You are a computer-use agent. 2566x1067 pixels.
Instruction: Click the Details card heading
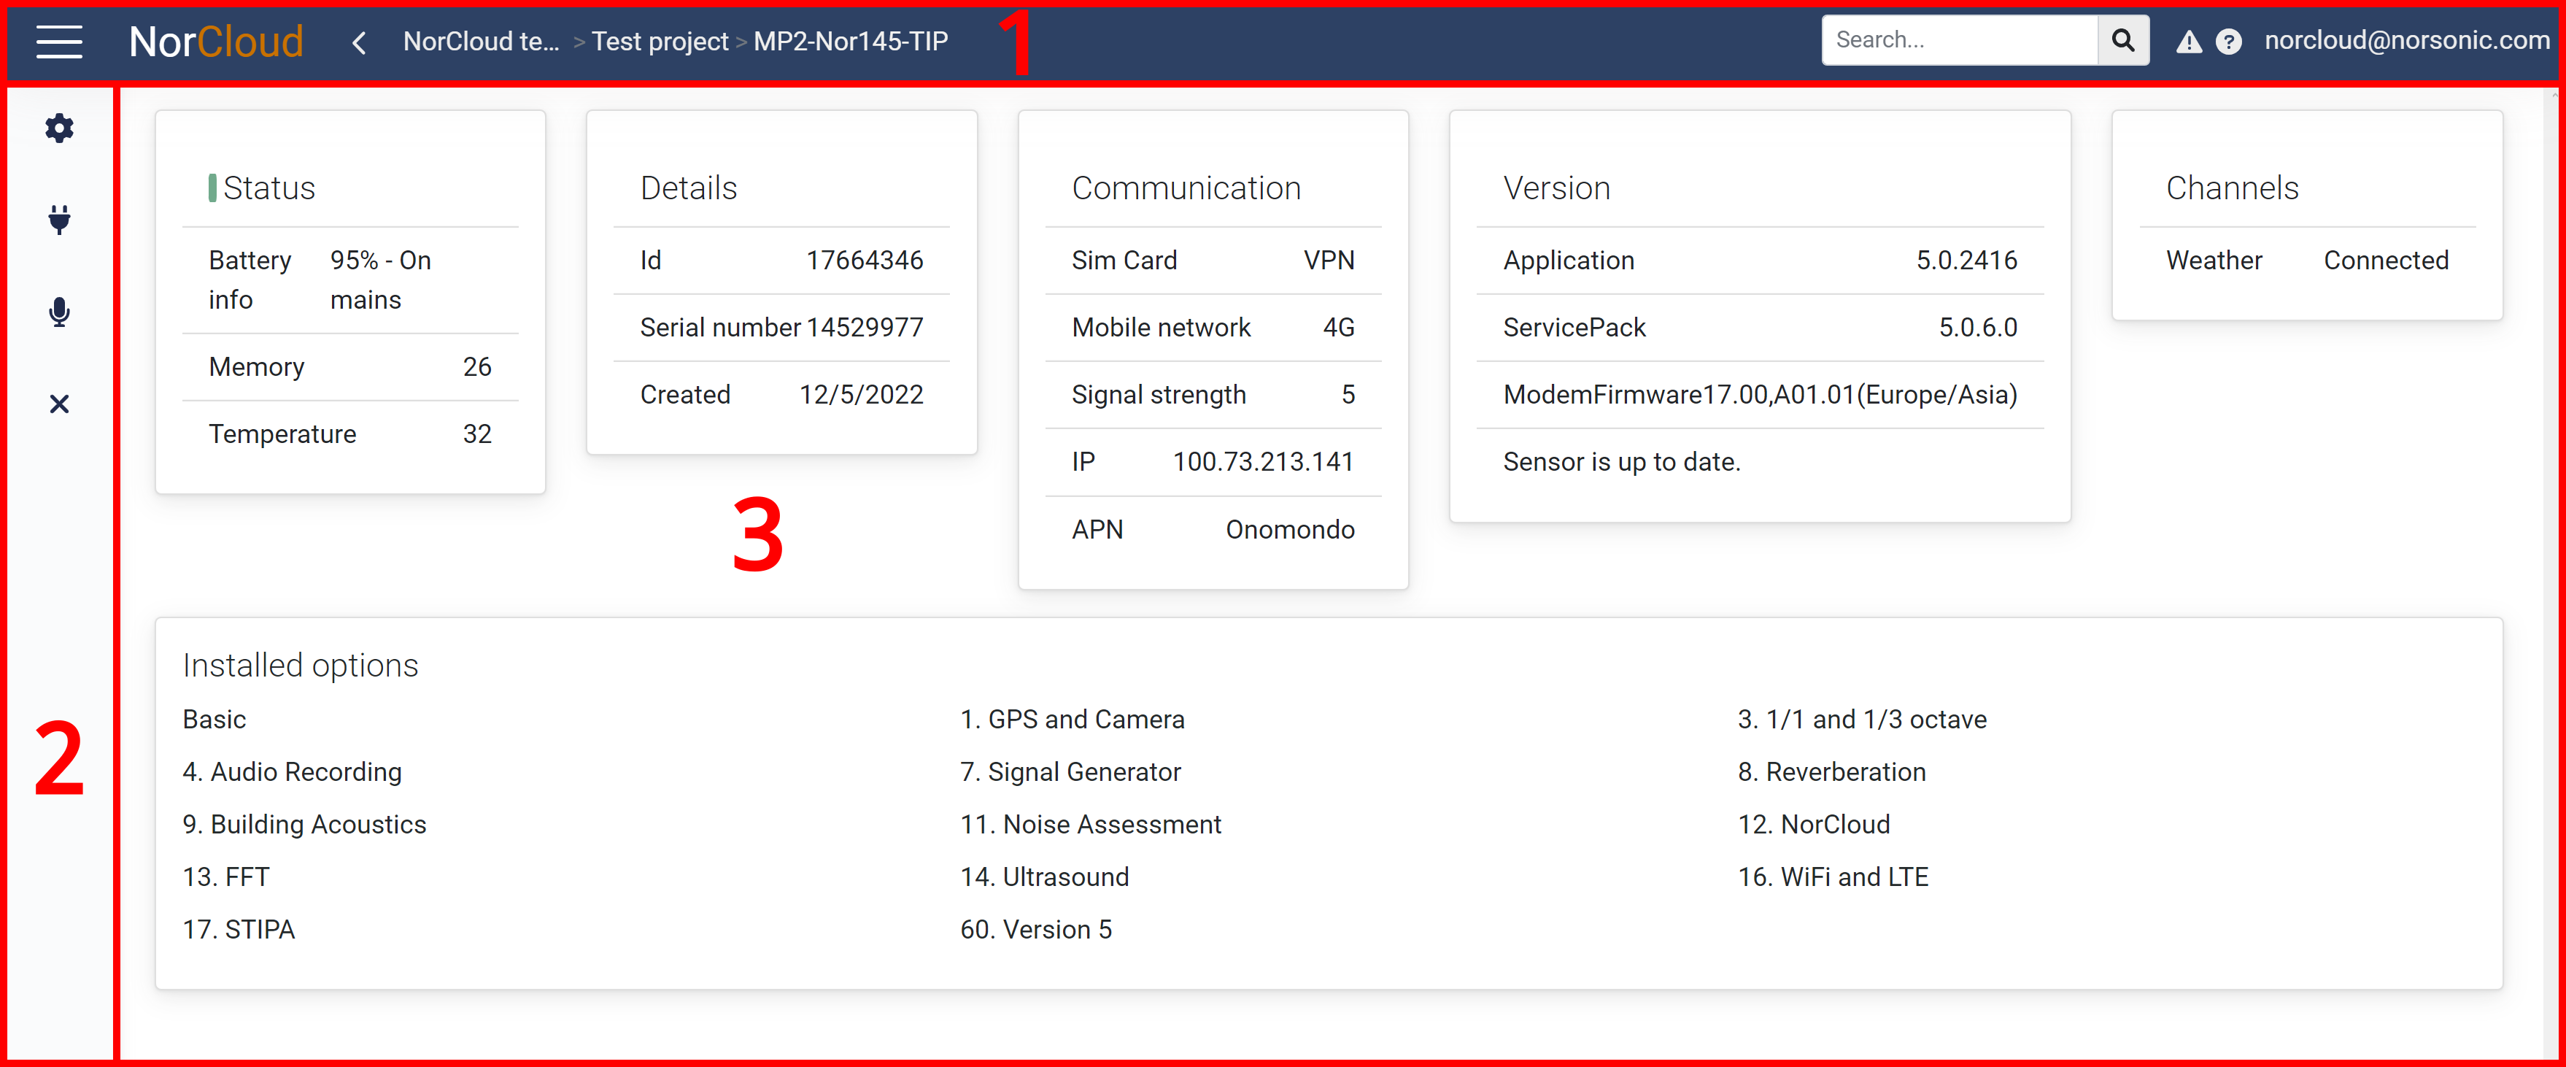688,188
